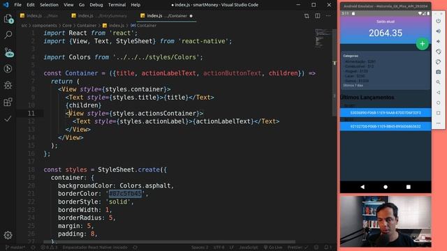The width and height of the screenshot is (447, 251).
Task: Tap the 53036890-F06B entry bar in the app
Action: (x=386, y=113)
